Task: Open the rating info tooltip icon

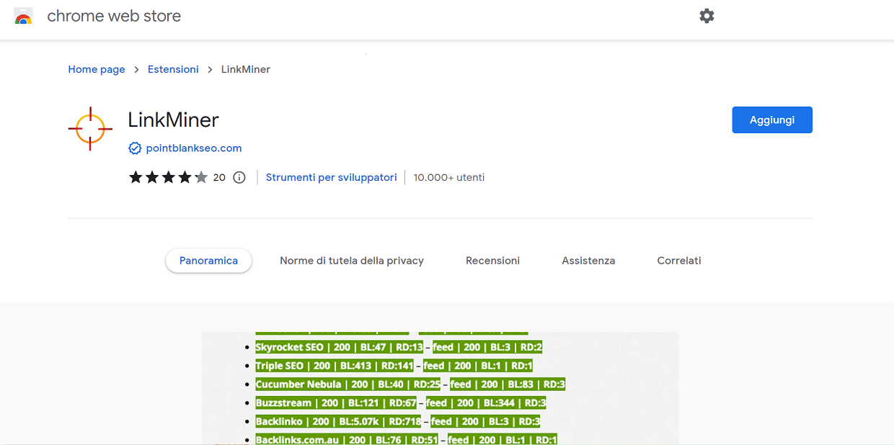Action: coord(239,176)
